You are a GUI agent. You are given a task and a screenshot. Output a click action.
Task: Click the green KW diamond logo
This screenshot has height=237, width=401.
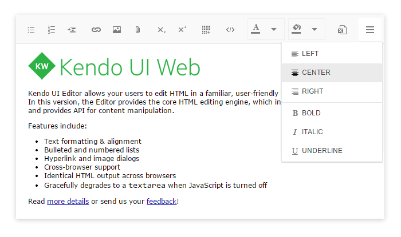pyautogui.click(x=42, y=66)
